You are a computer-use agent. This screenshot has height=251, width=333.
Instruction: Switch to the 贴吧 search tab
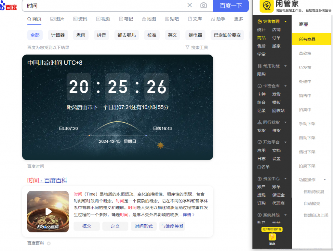172,19
